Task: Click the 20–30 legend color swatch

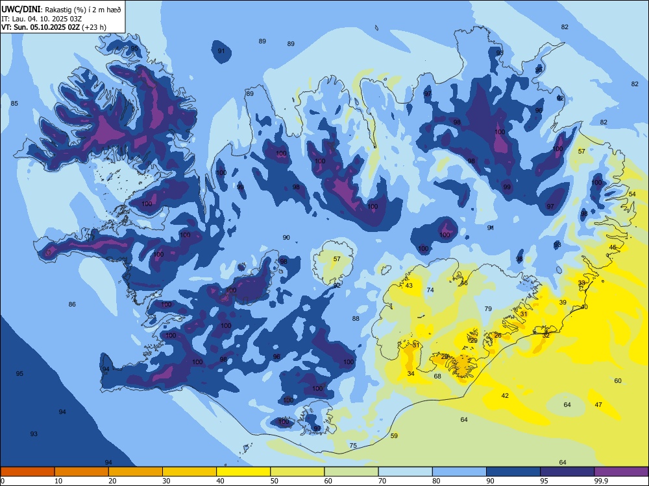Action: [136, 472]
